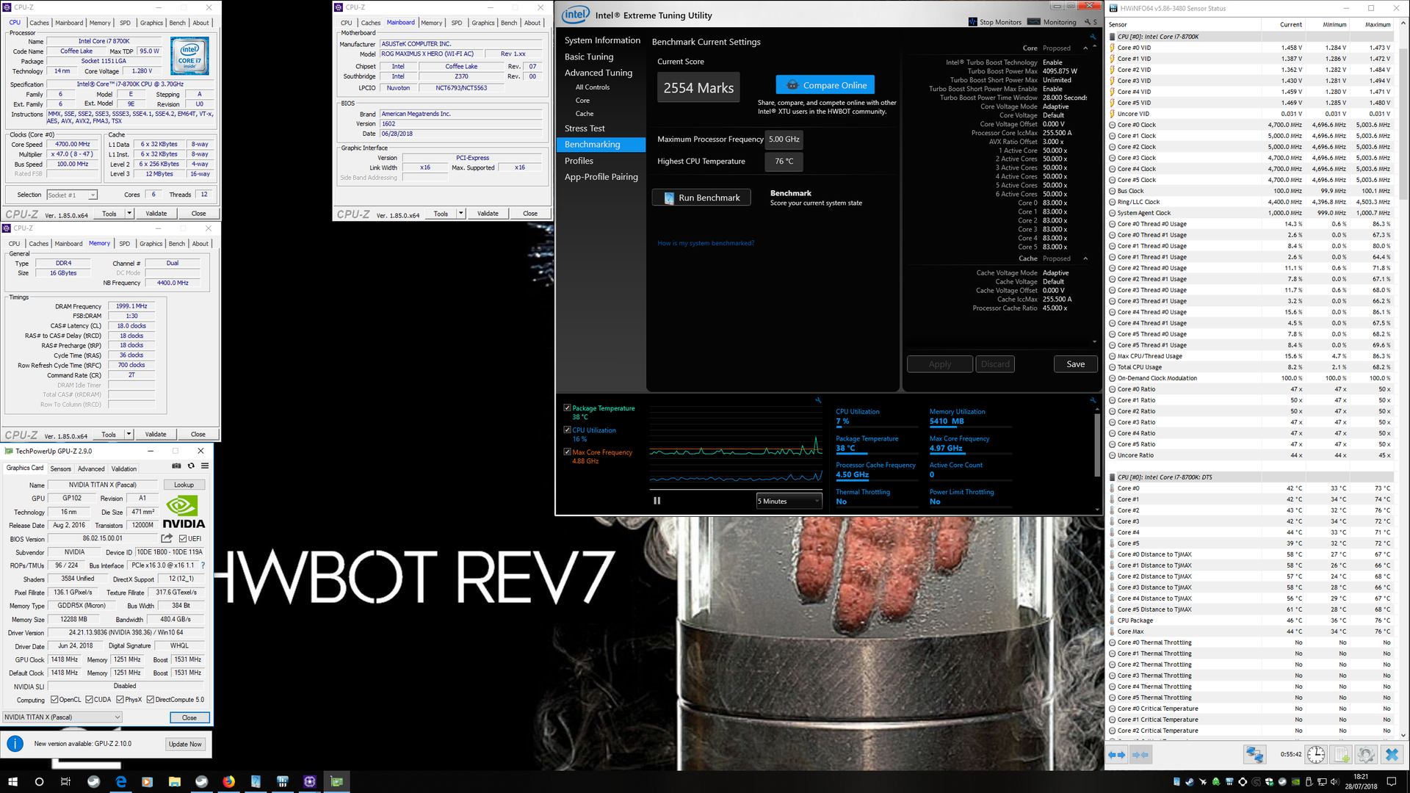1410x793 pixels.
Task: Click the Stop Monitors icon in XTU
Action: point(973,22)
